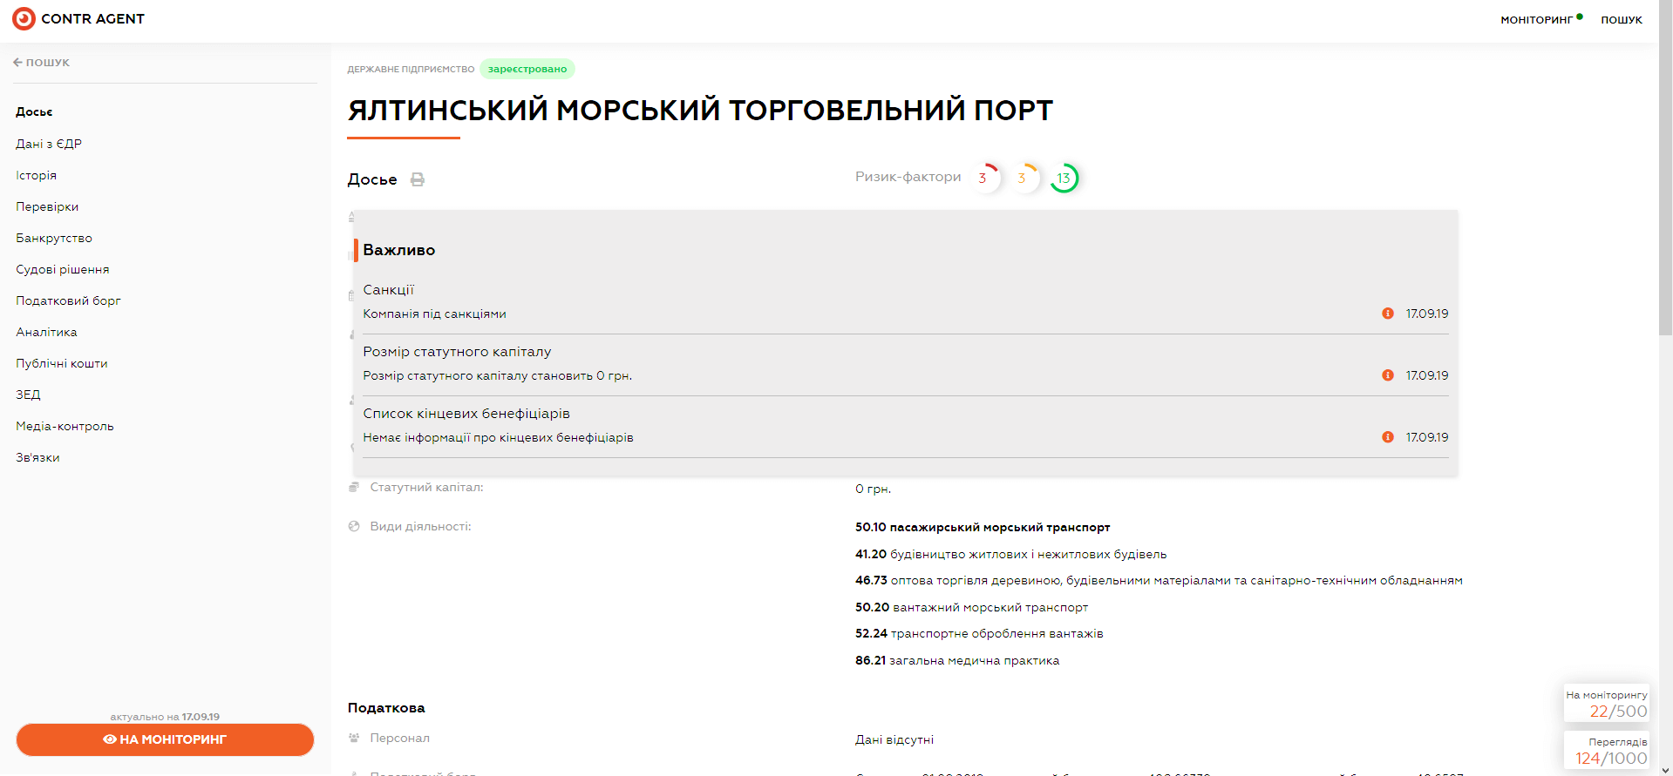
Task: Click the page vertical scrollbar thumb
Action: (1665, 170)
